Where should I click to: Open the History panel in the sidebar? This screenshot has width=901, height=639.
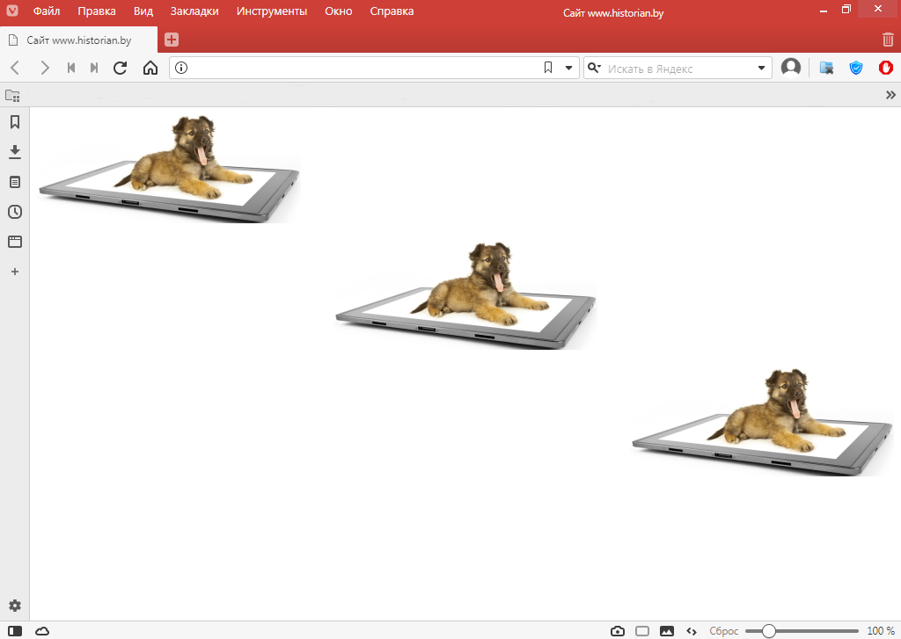click(x=14, y=212)
